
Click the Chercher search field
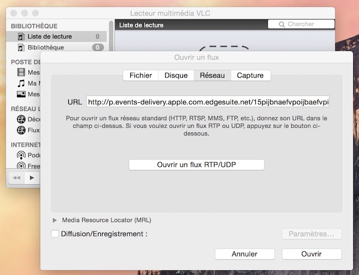[301, 24]
